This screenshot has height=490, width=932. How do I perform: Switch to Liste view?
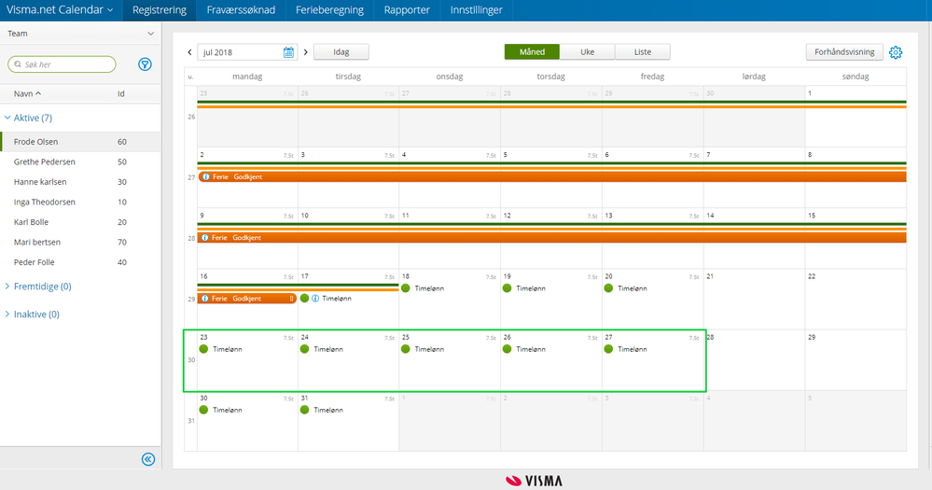(x=643, y=52)
